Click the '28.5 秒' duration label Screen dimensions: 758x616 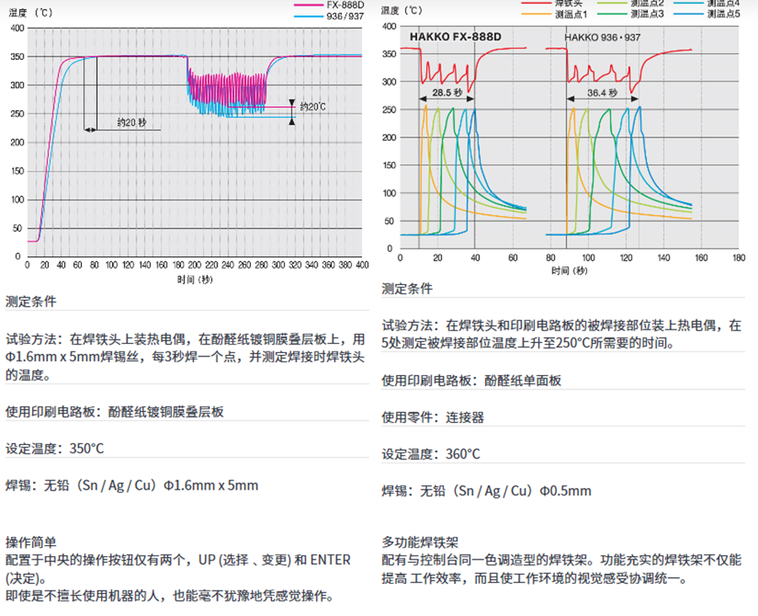point(447,92)
